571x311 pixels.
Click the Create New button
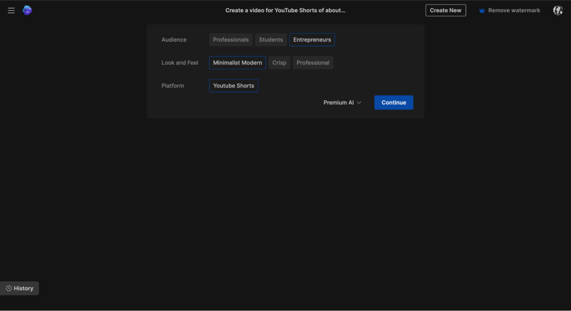point(445,11)
